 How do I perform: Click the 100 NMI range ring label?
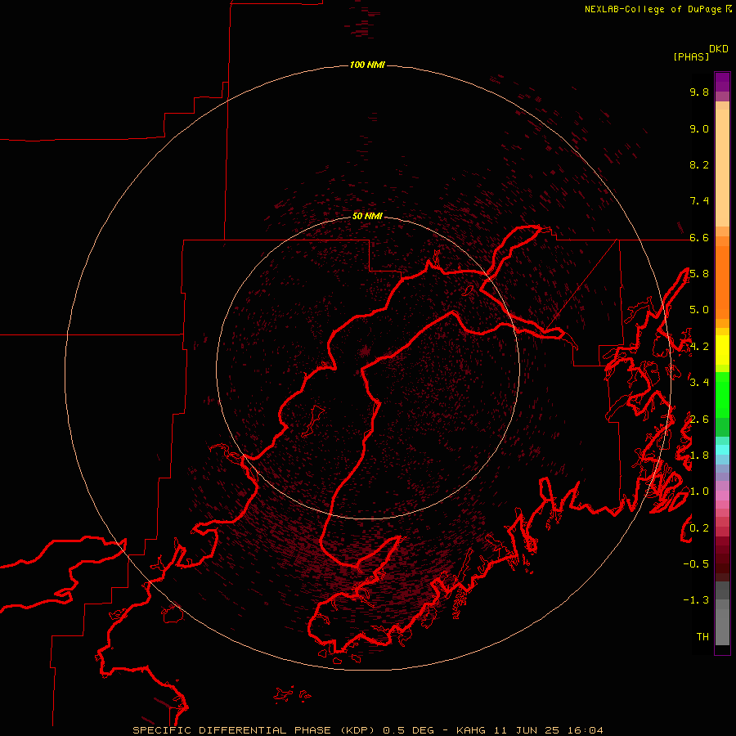pyautogui.click(x=367, y=65)
